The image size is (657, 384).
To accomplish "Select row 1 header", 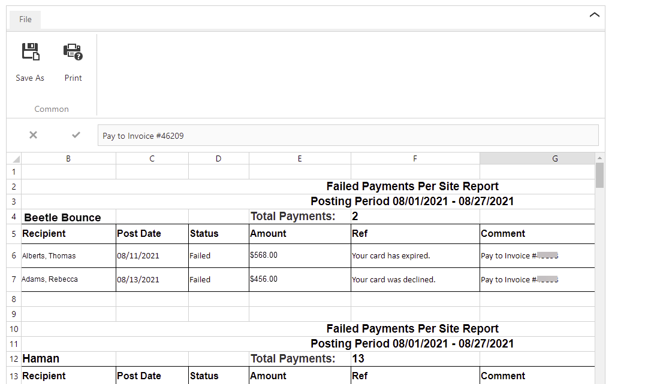I will click(x=14, y=172).
